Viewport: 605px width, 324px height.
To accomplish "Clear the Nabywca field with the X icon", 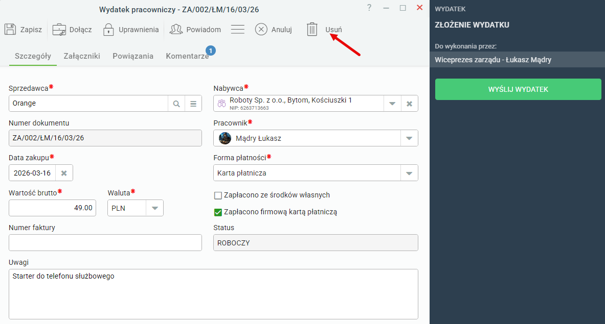I will coord(409,104).
